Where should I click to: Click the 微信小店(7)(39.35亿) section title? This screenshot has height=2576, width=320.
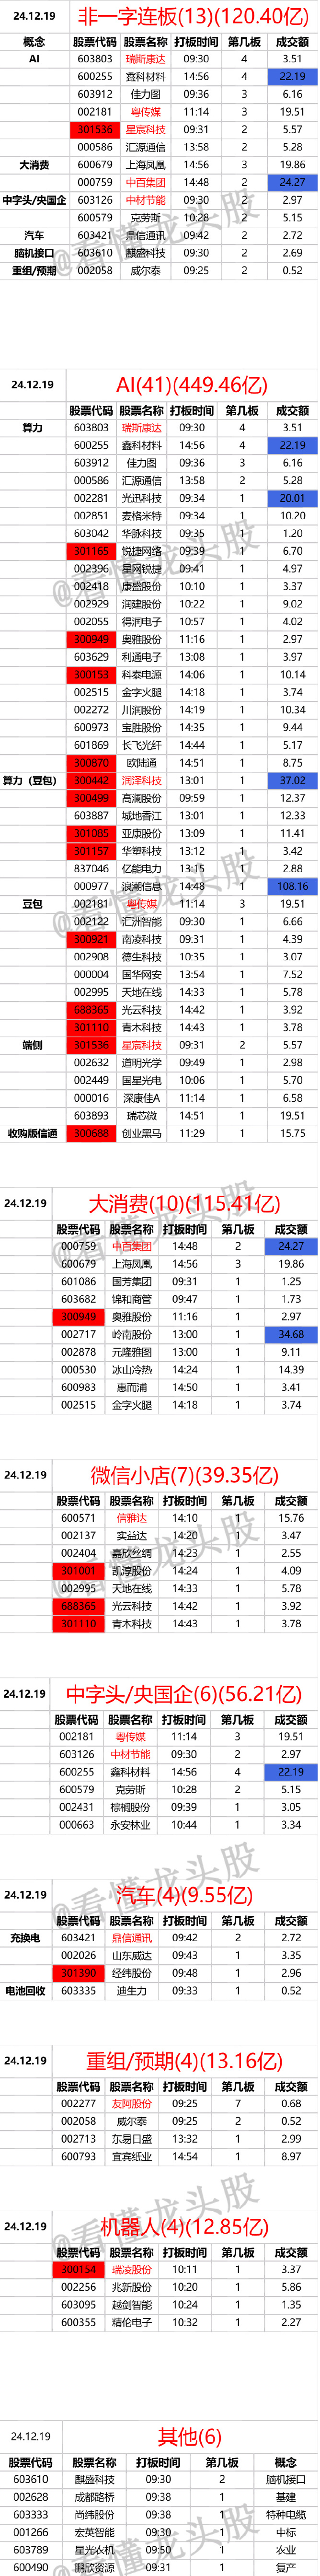(x=184, y=1475)
